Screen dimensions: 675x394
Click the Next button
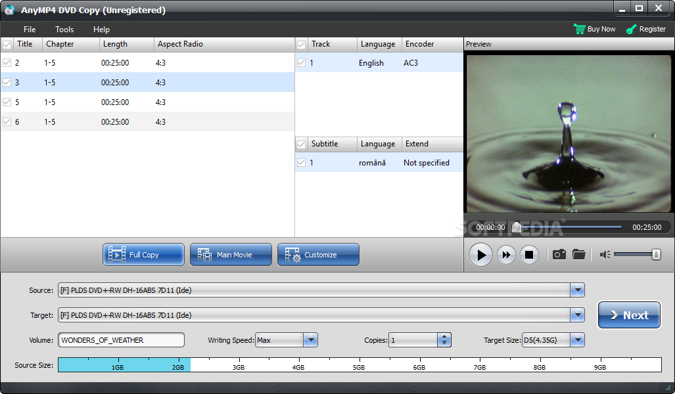(x=629, y=315)
